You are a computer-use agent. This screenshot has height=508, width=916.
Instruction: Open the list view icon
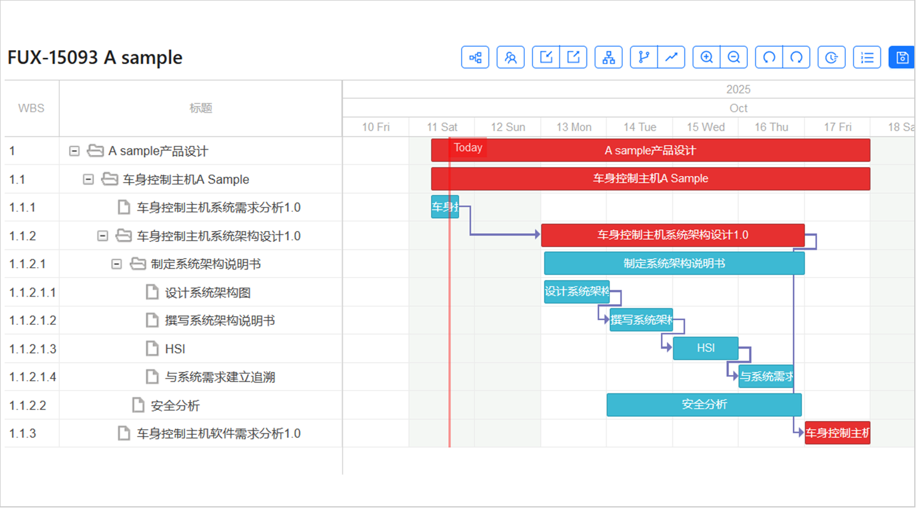point(867,58)
